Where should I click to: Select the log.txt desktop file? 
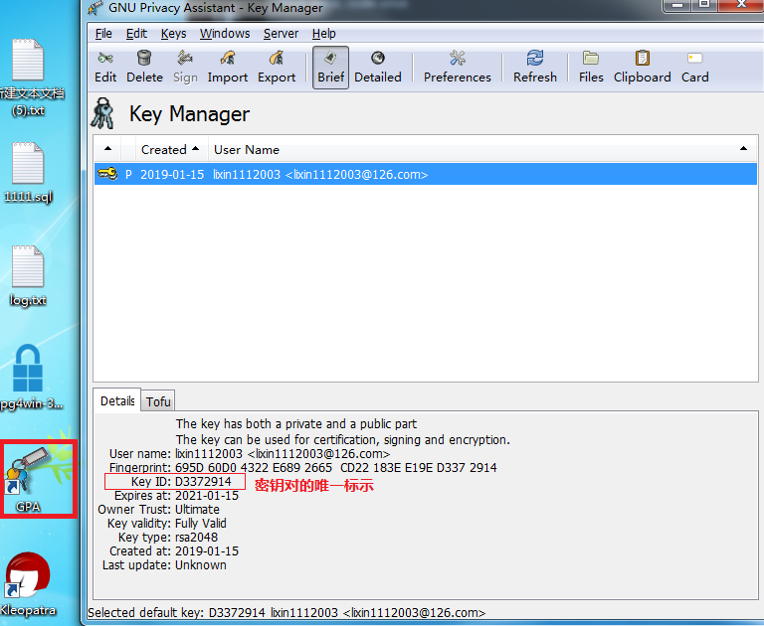pyautogui.click(x=28, y=276)
